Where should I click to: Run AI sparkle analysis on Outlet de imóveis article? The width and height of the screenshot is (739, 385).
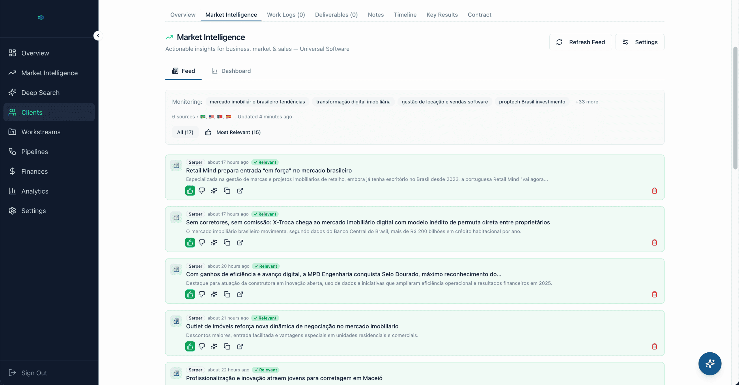[214, 346]
